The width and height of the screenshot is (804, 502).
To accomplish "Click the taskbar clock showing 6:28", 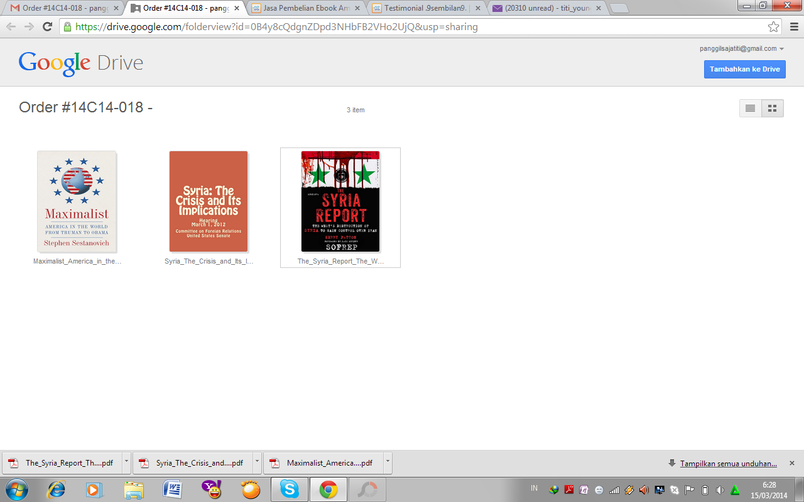I will coord(769,490).
